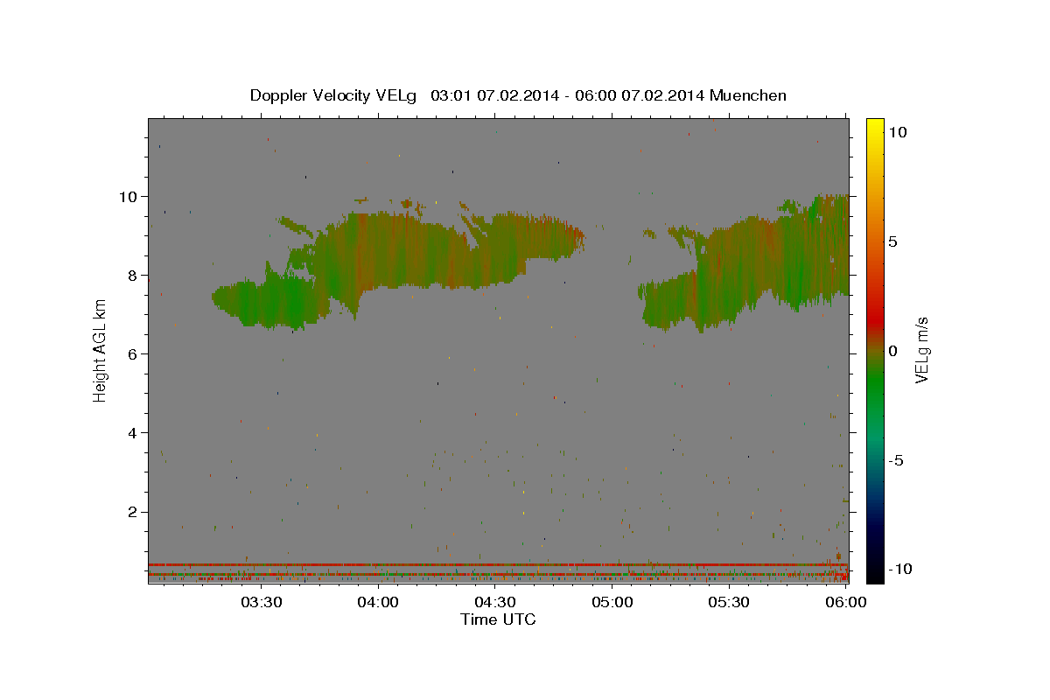Click the height tick label 8
This screenshot has height=700, width=1050.
[135, 275]
